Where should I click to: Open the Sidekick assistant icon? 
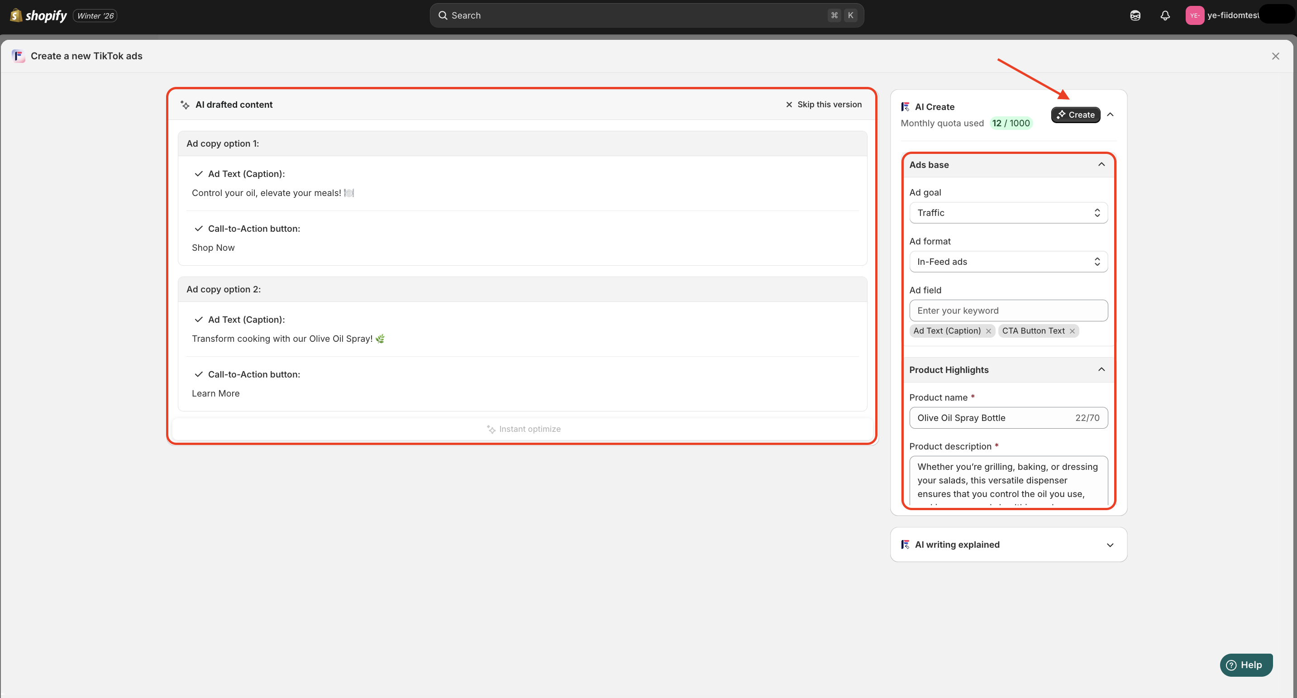pos(1135,15)
